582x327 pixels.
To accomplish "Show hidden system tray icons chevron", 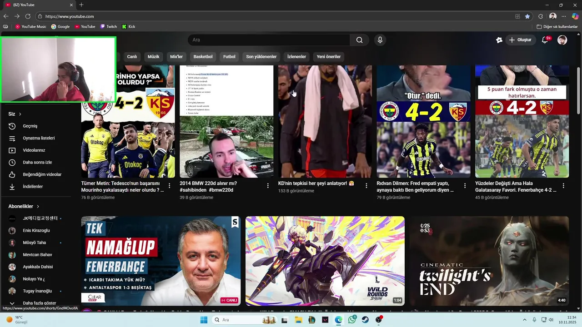I will [526, 320].
